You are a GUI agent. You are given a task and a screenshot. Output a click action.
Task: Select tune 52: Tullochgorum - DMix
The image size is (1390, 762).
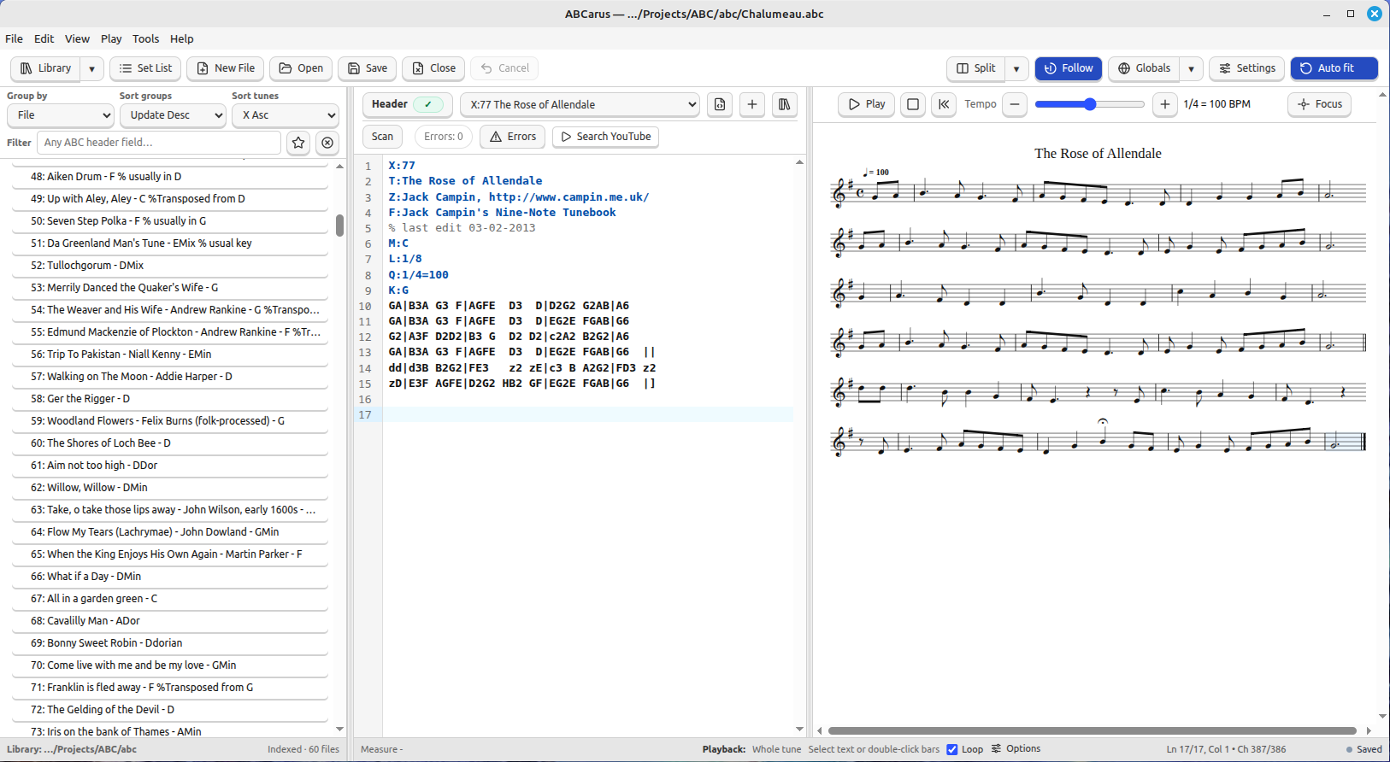click(170, 266)
